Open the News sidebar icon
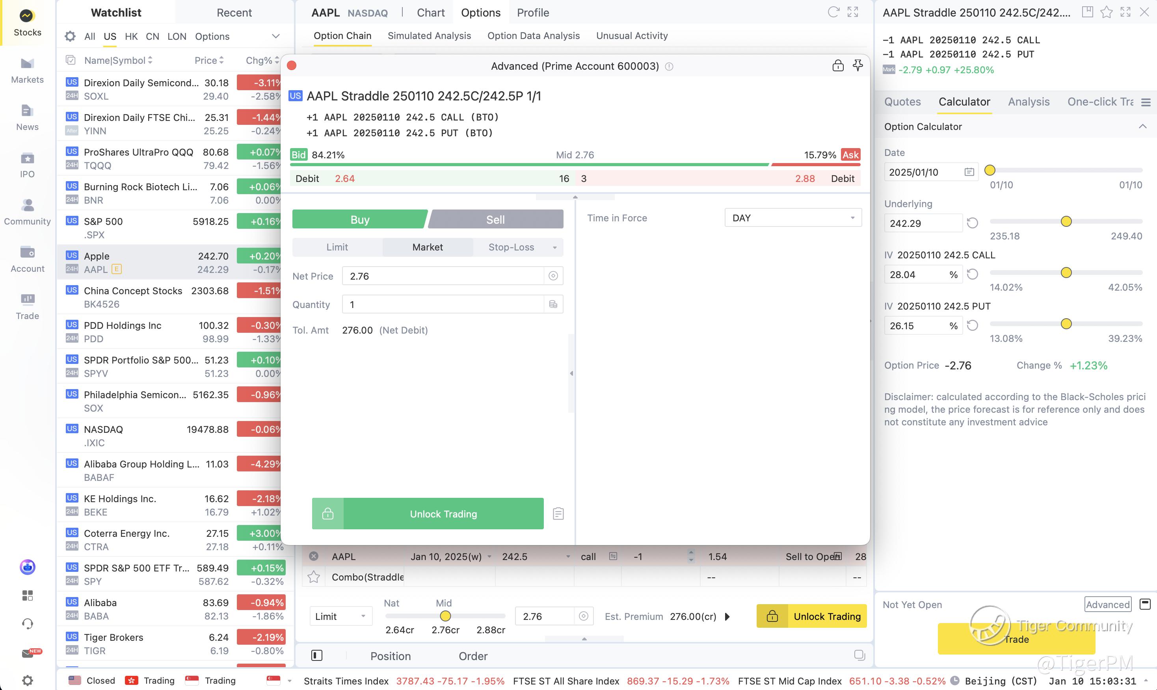The image size is (1157, 690). tap(27, 118)
